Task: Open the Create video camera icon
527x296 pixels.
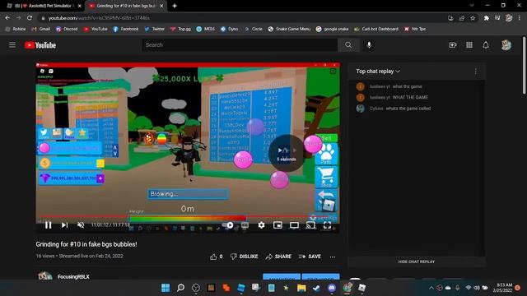Action: (x=453, y=45)
